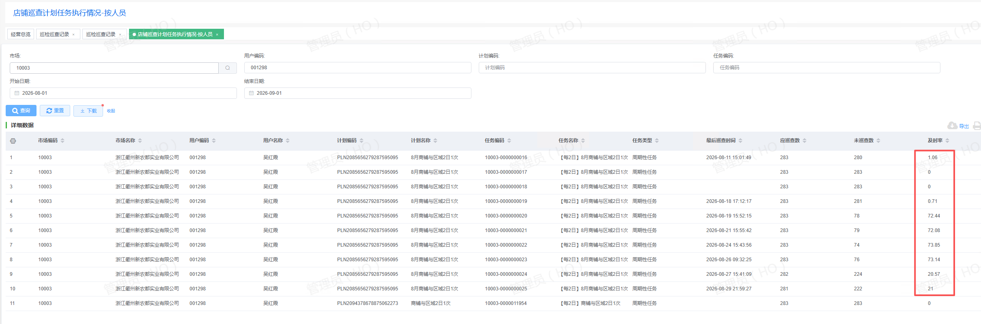Click the market search magnifier icon
The height and width of the screenshot is (324, 981).
[228, 68]
